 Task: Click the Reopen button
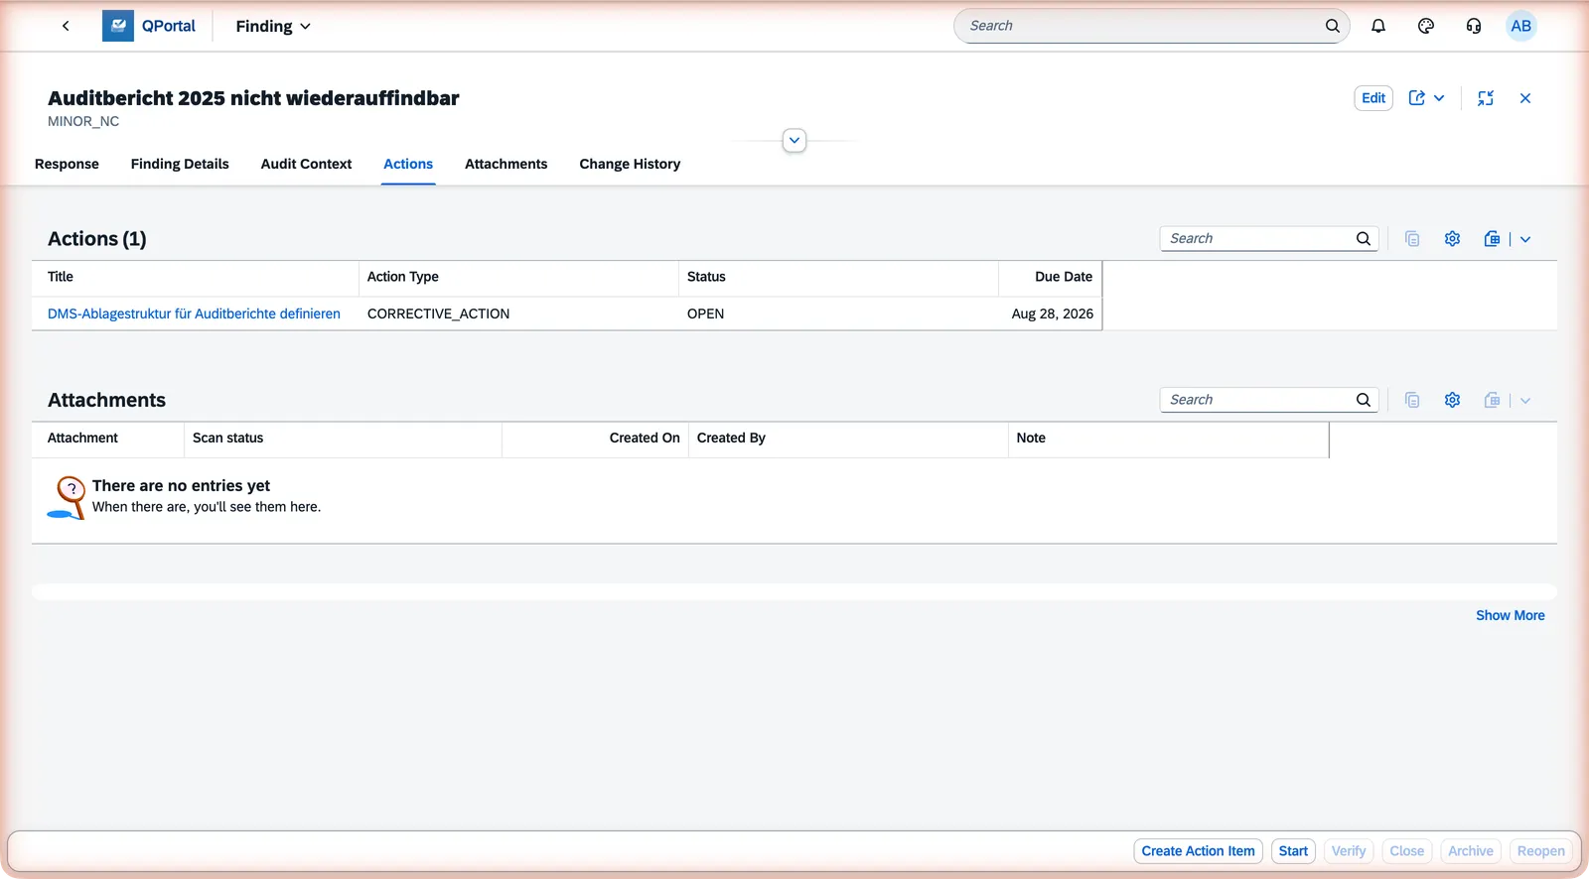click(1541, 851)
